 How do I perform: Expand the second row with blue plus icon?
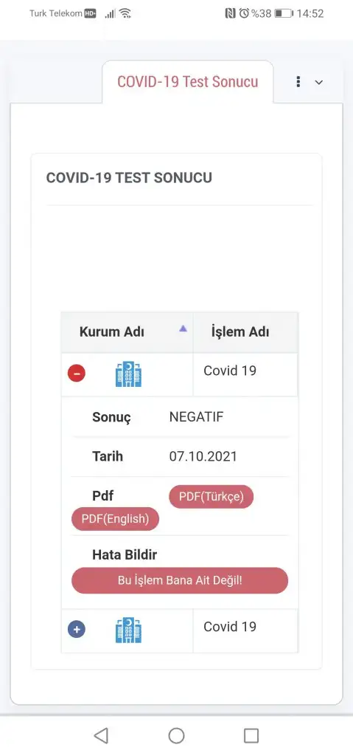[x=77, y=629]
